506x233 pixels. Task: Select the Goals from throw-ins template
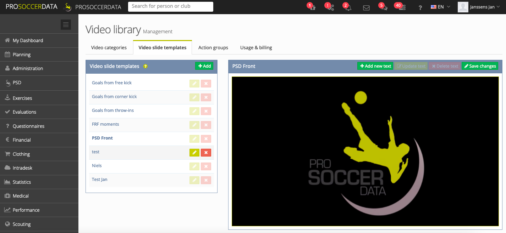[x=113, y=110]
